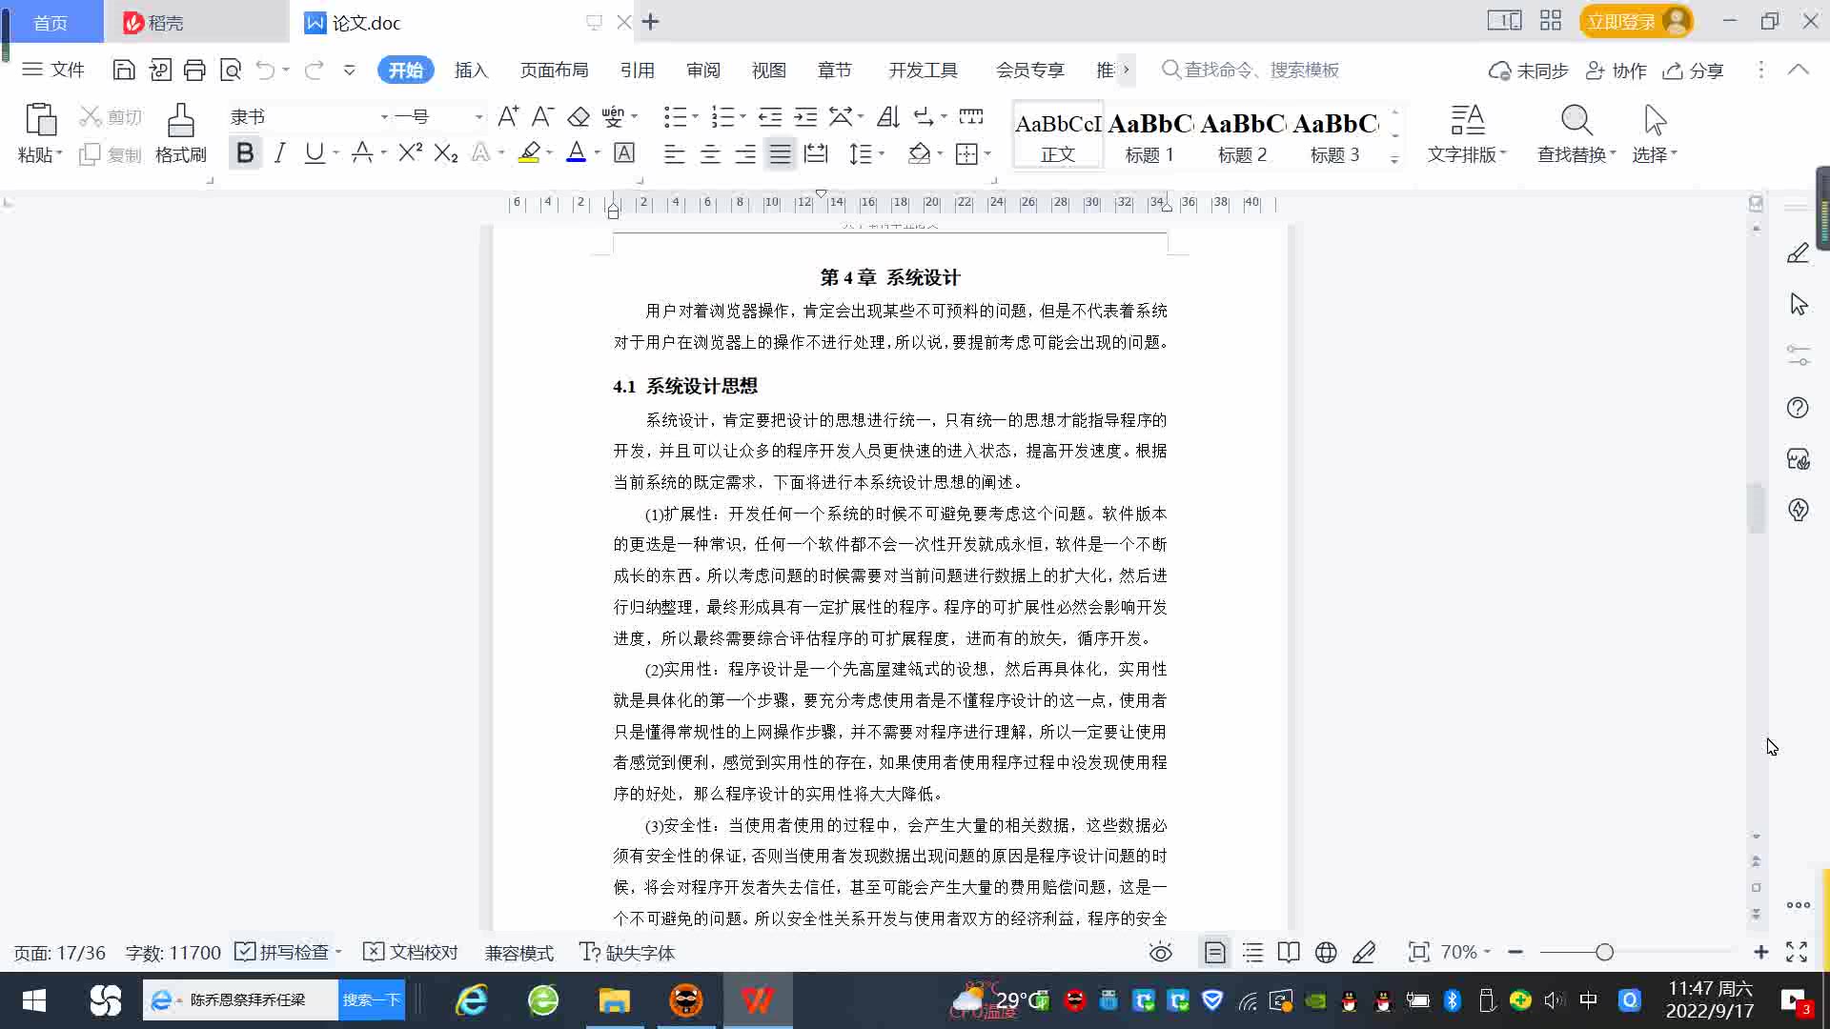Open the font name dropdown (隶书)
1830x1029 pixels.
(384, 117)
